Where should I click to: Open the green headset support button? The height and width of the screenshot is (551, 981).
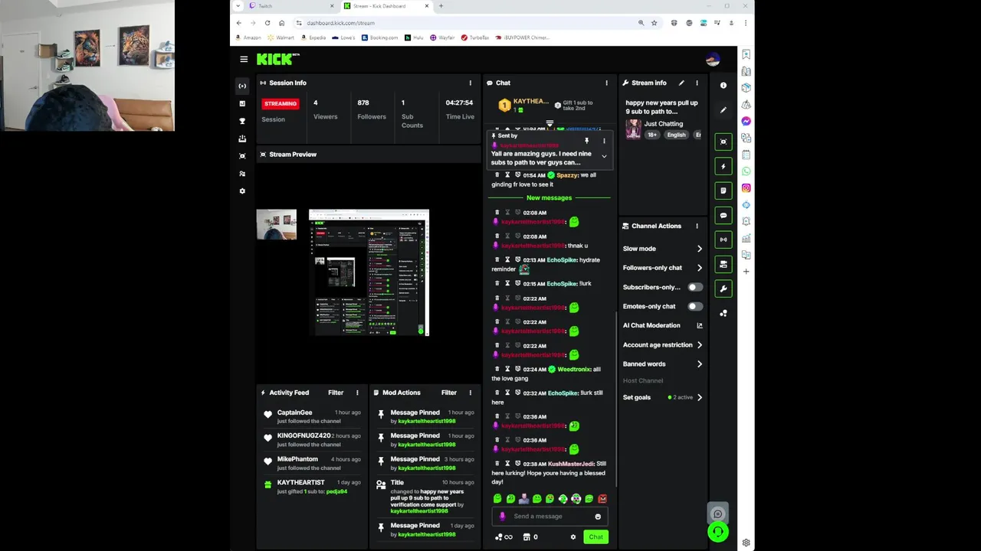click(718, 532)
